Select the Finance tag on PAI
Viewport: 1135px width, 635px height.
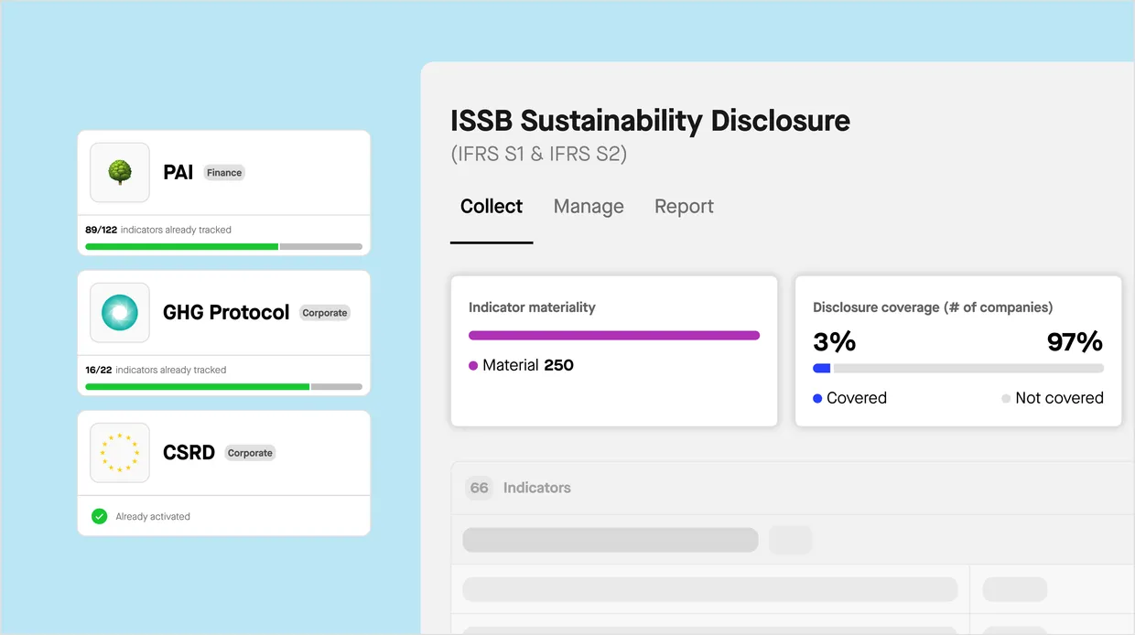click(x=224, y=172)
